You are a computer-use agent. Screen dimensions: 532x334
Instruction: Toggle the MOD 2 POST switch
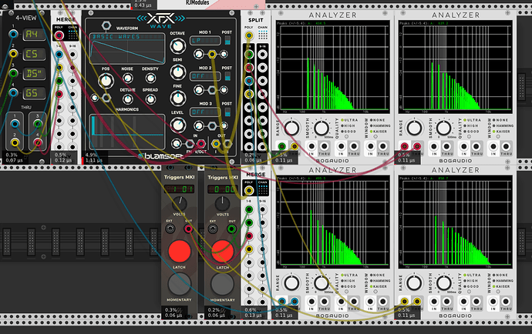pyautogui.click(x=227, y=76)
